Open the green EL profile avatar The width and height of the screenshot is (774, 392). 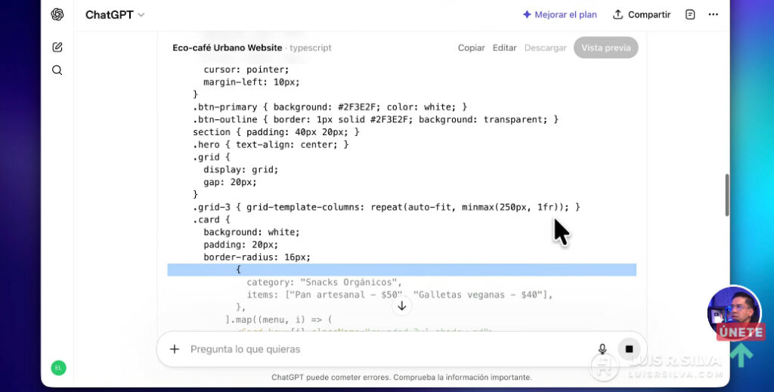coord(58,368)
